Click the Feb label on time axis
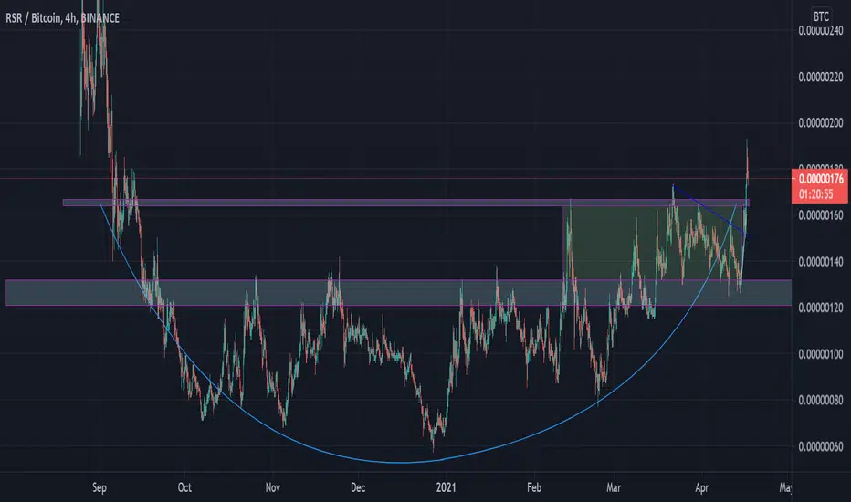Viewport: 851px width, 502px height. [x=534, y=487]
